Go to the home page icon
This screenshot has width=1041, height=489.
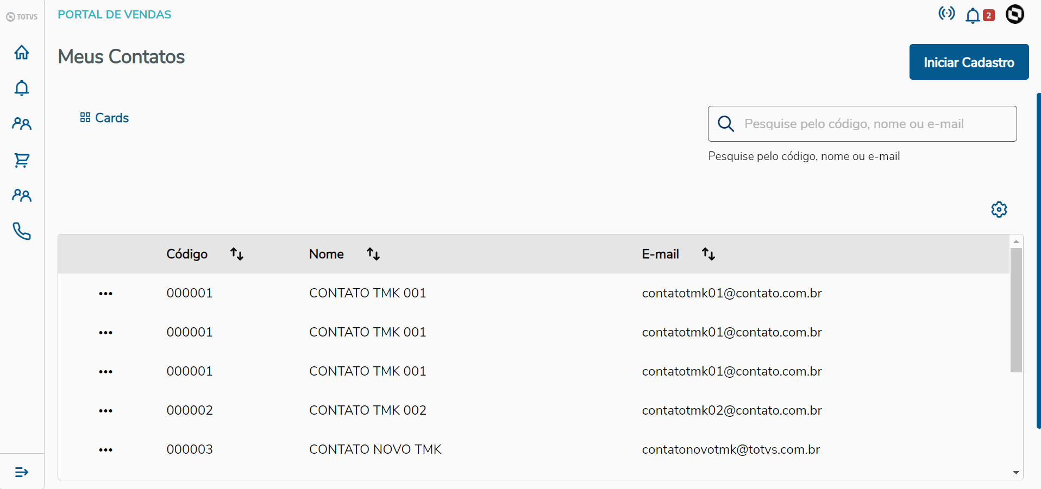22,52
